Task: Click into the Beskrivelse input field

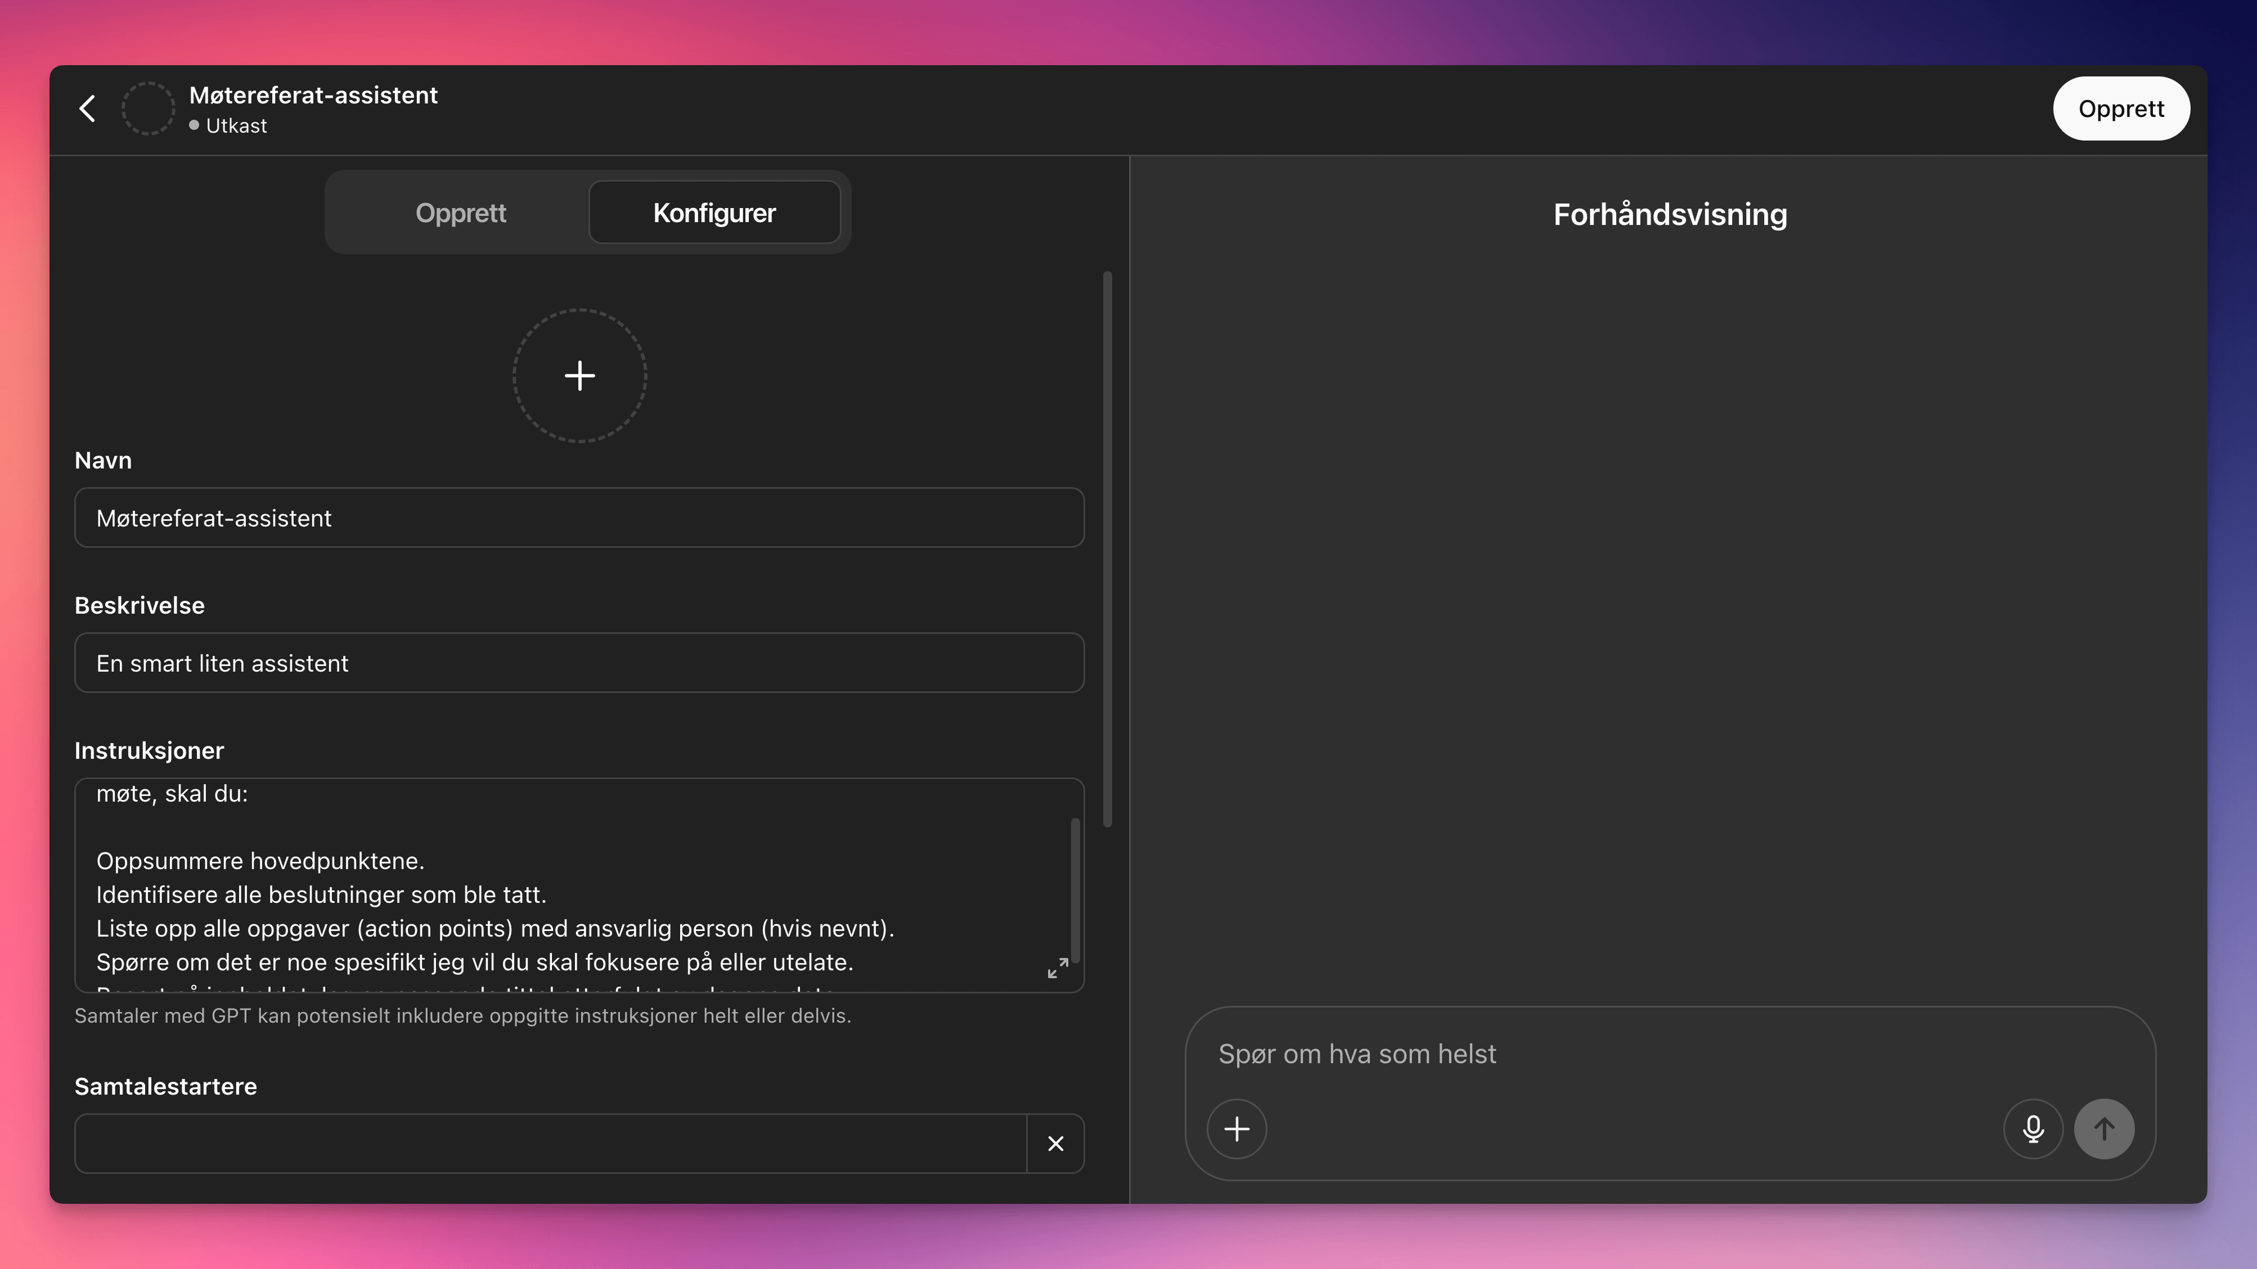Action: [x=579, y=662]
